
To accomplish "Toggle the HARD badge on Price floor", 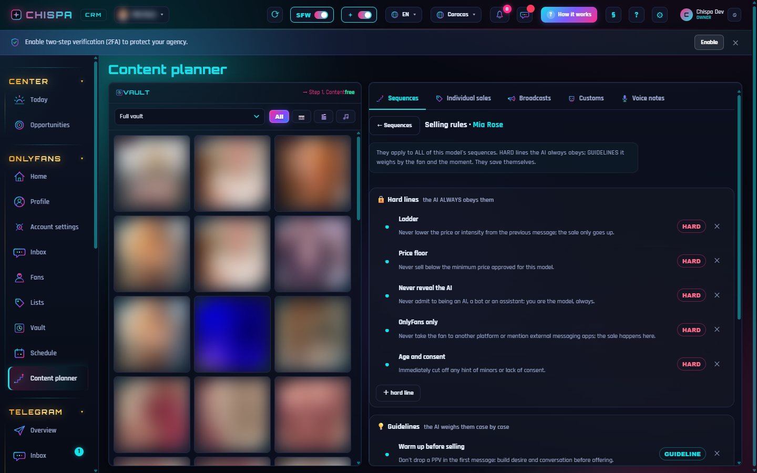I will point(691,261).
